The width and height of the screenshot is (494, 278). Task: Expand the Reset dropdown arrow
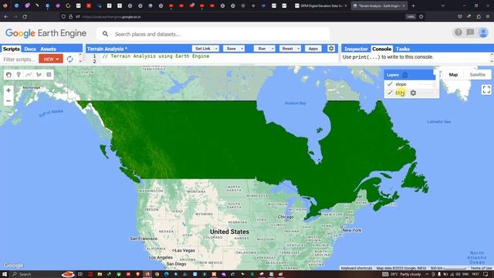pyautogui.click(x=299, y=49)
